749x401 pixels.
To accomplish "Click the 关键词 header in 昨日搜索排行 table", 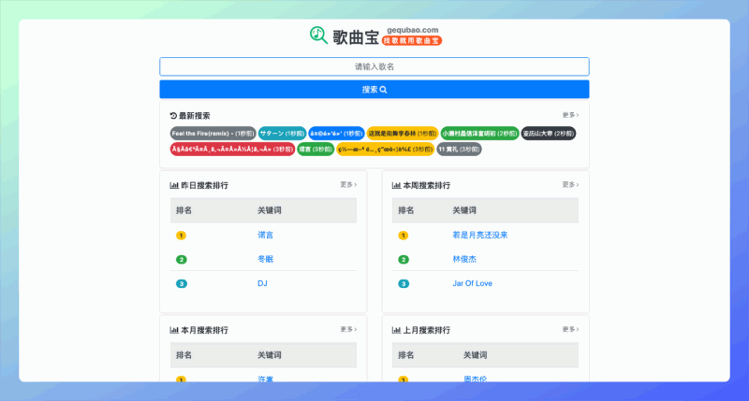I will point(270,210).
